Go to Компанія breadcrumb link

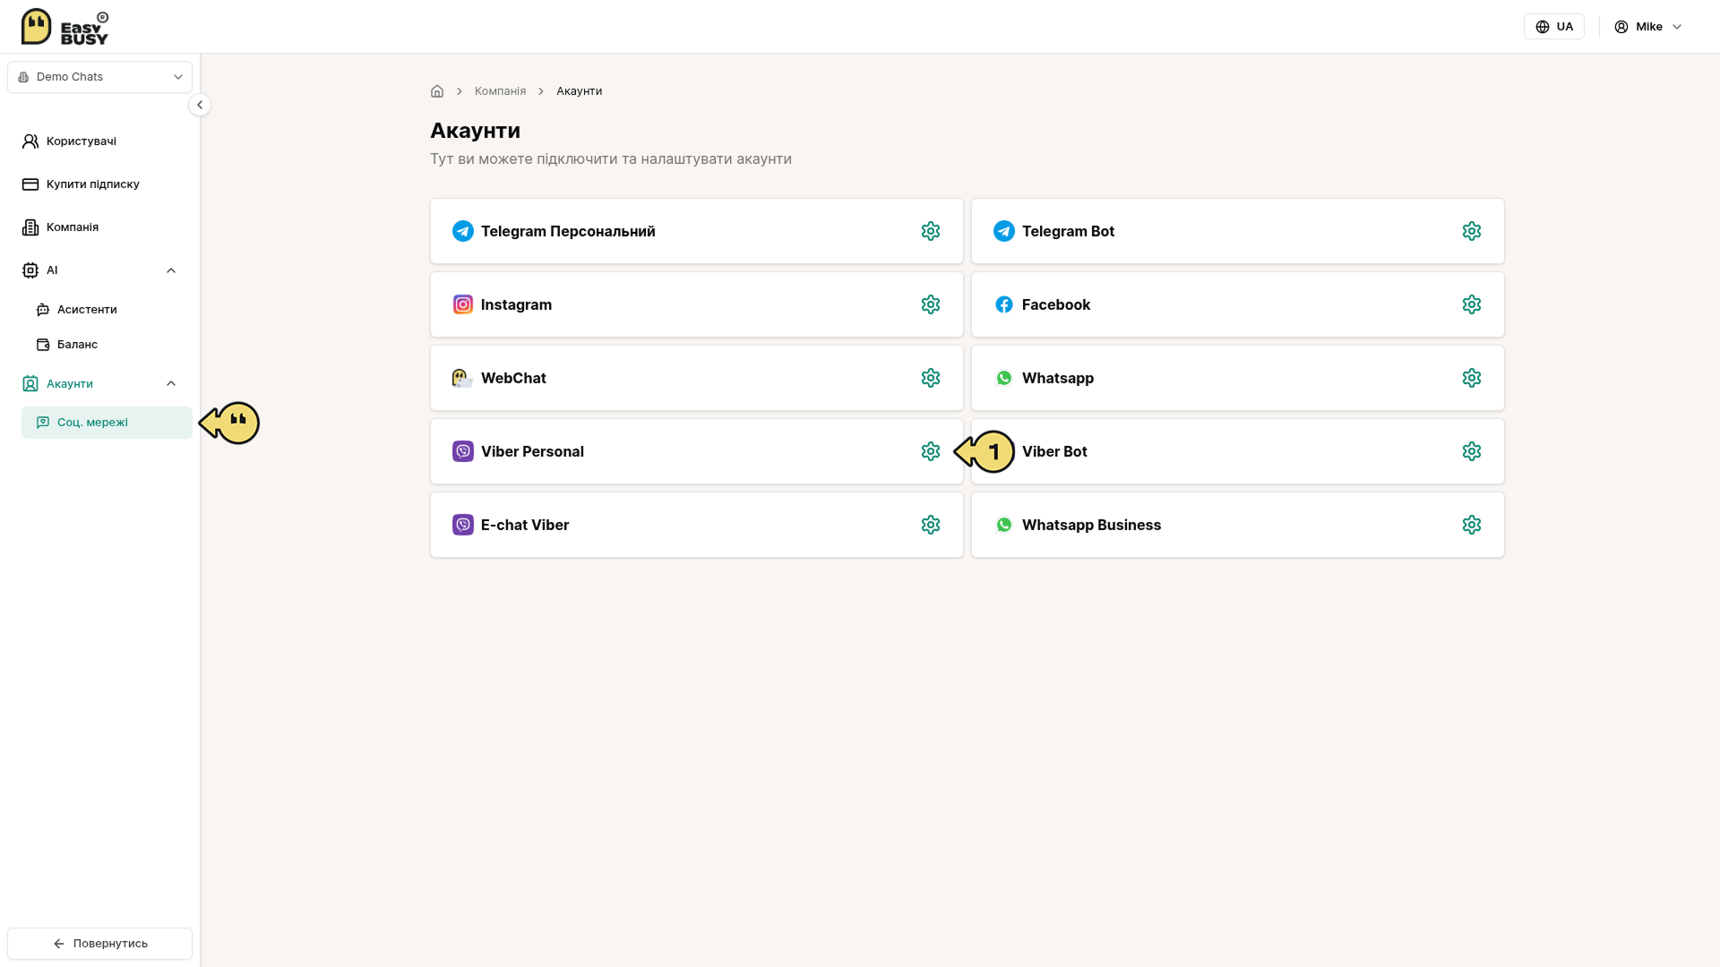(x=500, y=91)
